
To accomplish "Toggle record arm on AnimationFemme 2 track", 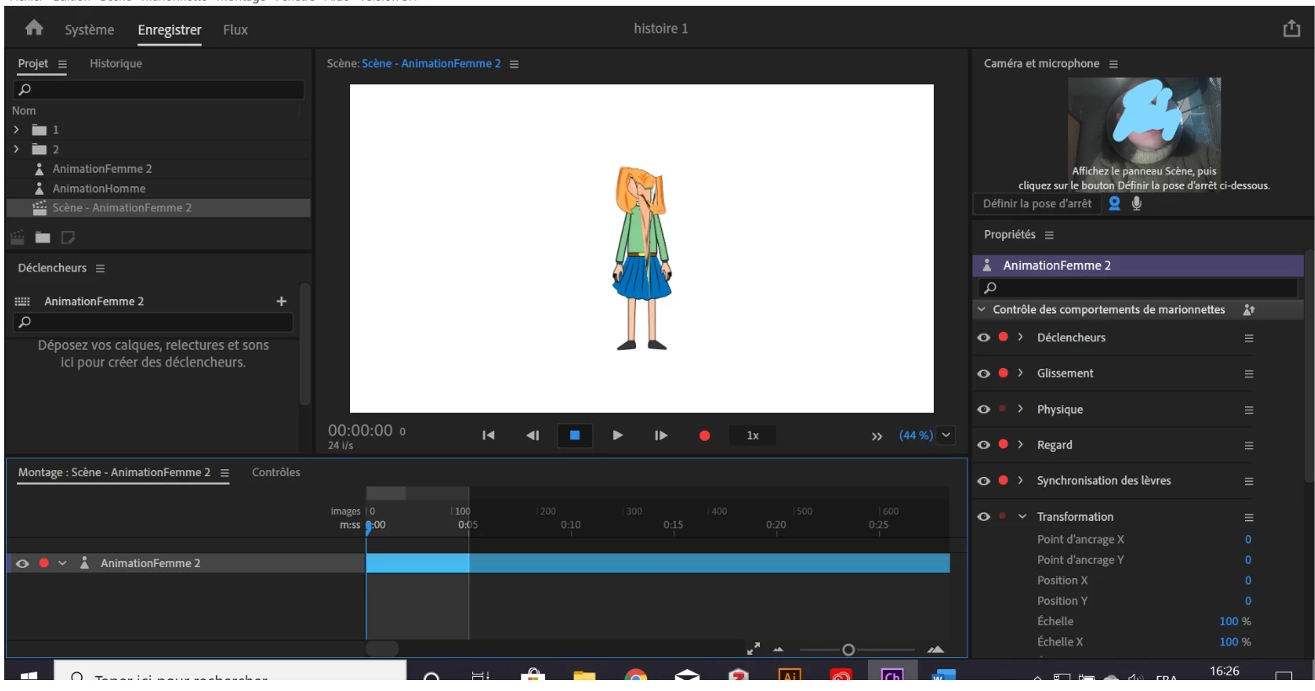I will [44, 563].
